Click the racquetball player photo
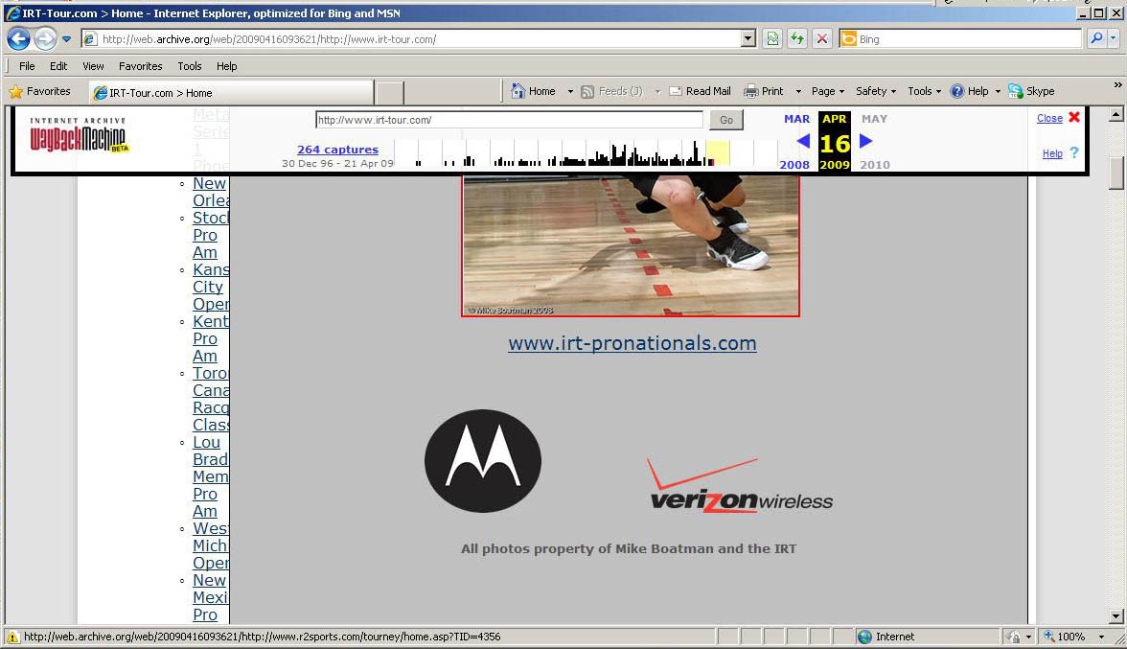Image resolution: width=1127 pixels, height=649 pixels. (x=631, y=244)
